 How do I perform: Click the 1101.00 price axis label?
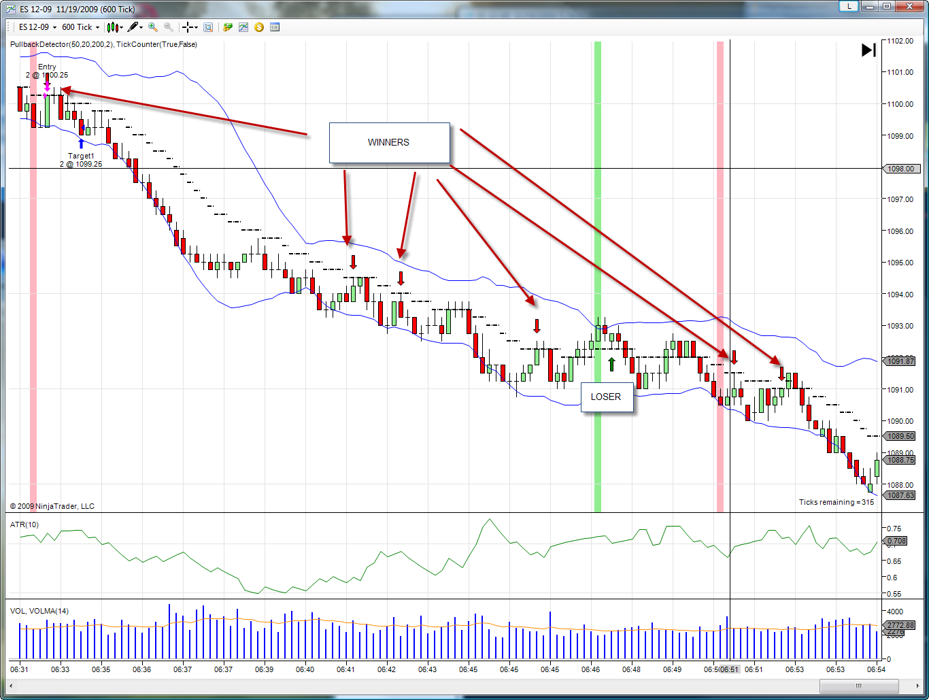[x=900, y=72]
